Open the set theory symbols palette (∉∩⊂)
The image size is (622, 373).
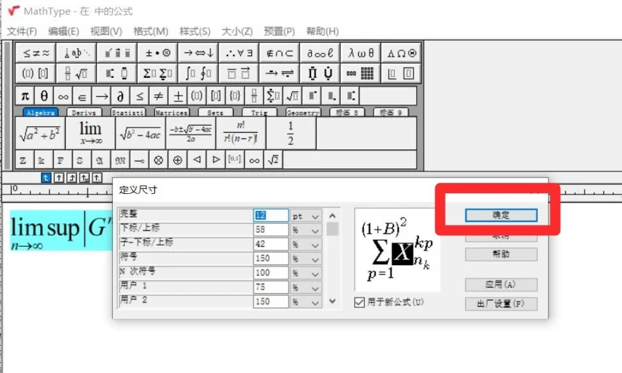tap(279, 53)
